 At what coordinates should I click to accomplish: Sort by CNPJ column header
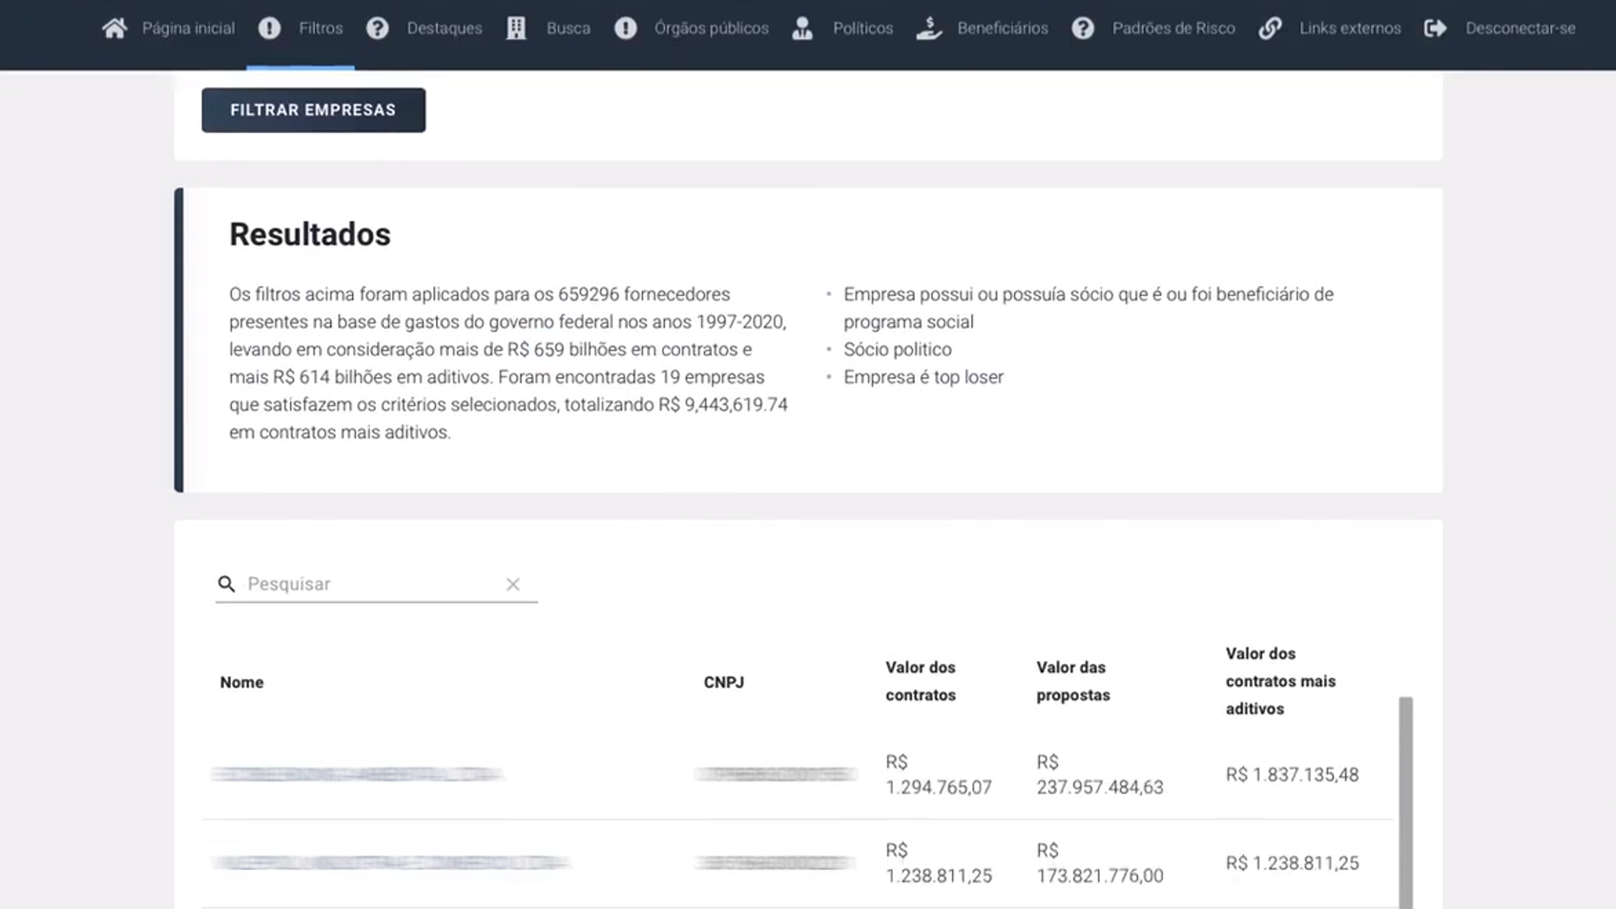pyautogui.click(x=724, y=682)
